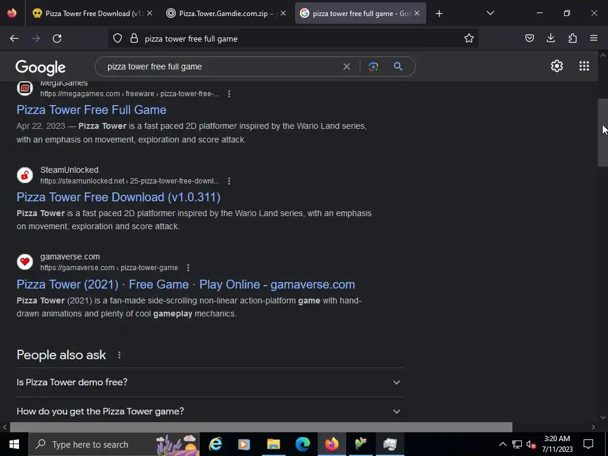Reload the current page

pyautogui.click(x=57, y=39)
